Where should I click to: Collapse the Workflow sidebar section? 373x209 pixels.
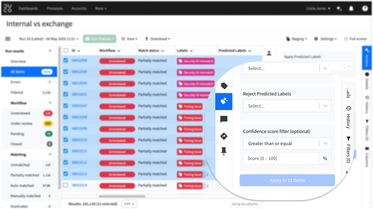click(x=50, y=103)
